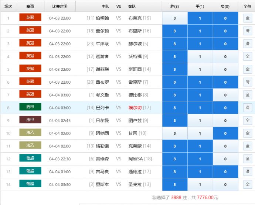The height and width of the screenshot is (205, 255).
Task: Click the 葡超 tag for 吉维森 match
Action: pyautogui.click(x=30, y=158)
